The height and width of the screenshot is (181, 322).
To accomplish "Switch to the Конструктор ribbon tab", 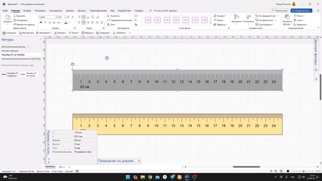I will (55, 11).
